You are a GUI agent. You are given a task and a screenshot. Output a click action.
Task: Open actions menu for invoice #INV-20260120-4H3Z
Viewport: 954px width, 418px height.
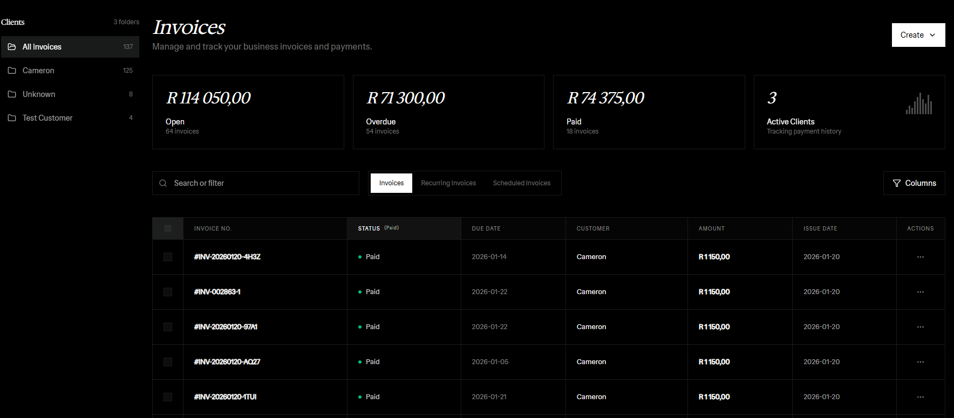920,257
